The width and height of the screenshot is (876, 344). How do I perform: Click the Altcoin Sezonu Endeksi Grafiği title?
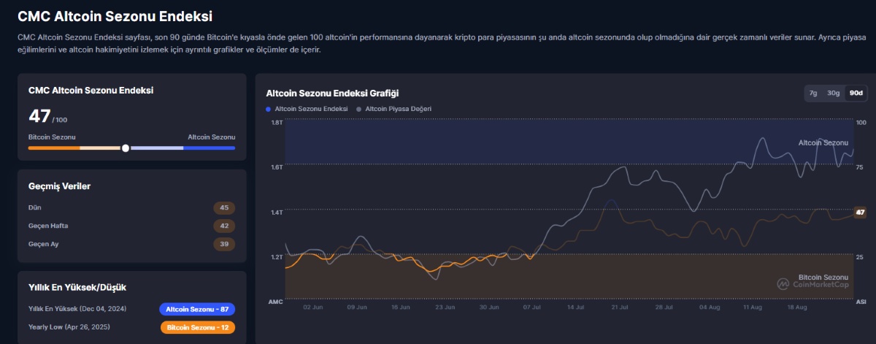tap(332, 93)
